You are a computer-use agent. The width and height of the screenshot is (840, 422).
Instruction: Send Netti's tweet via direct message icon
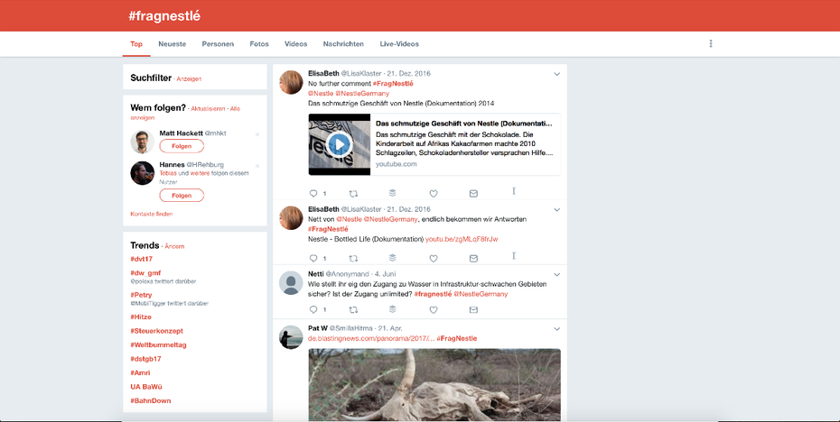pos(473,309)
